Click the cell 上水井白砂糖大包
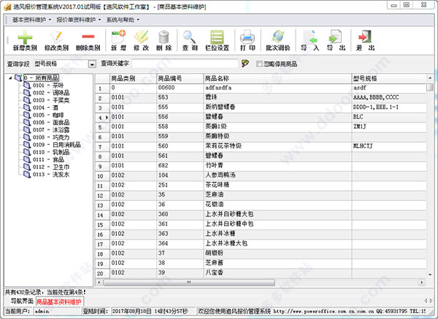This screenshot has width=438, height=319. click(x=277, y=214)
